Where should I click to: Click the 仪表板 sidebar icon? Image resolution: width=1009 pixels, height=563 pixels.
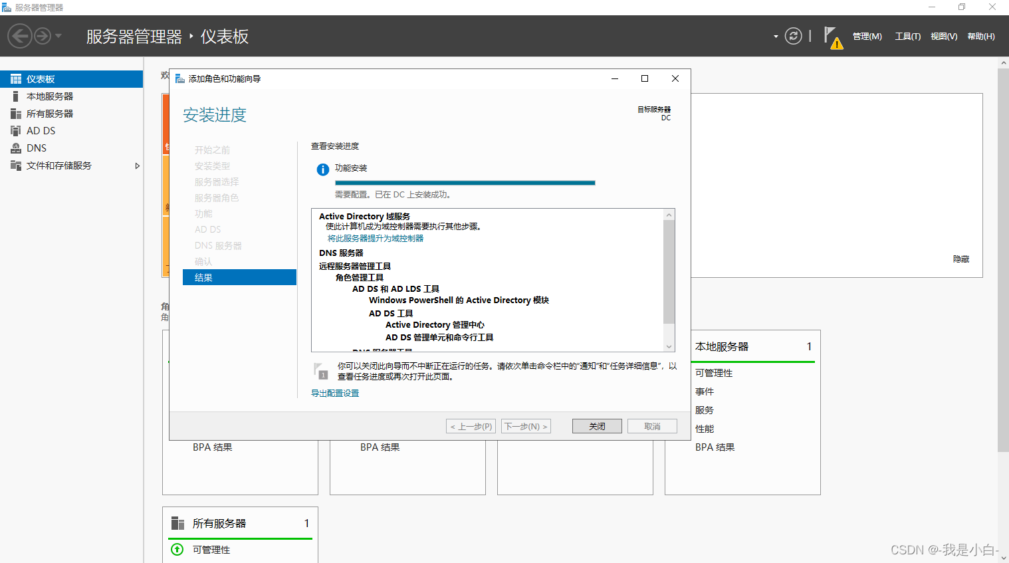[x=16, y=79]
